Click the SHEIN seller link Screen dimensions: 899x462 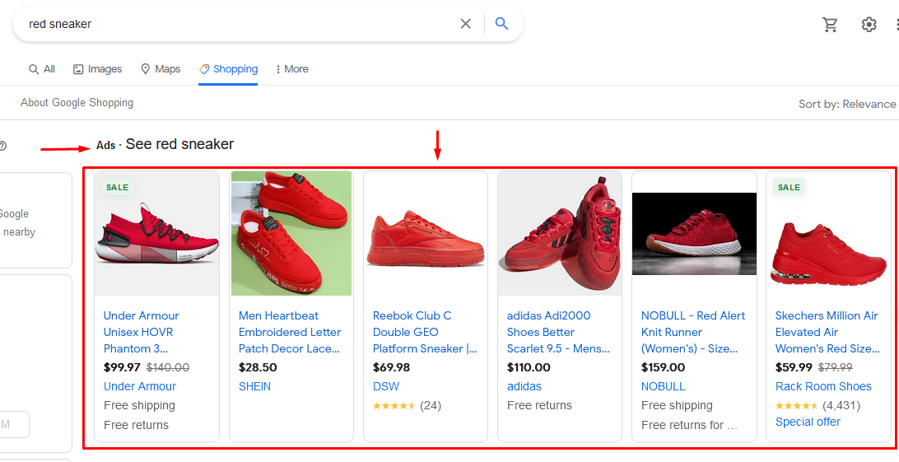[254, 386]
